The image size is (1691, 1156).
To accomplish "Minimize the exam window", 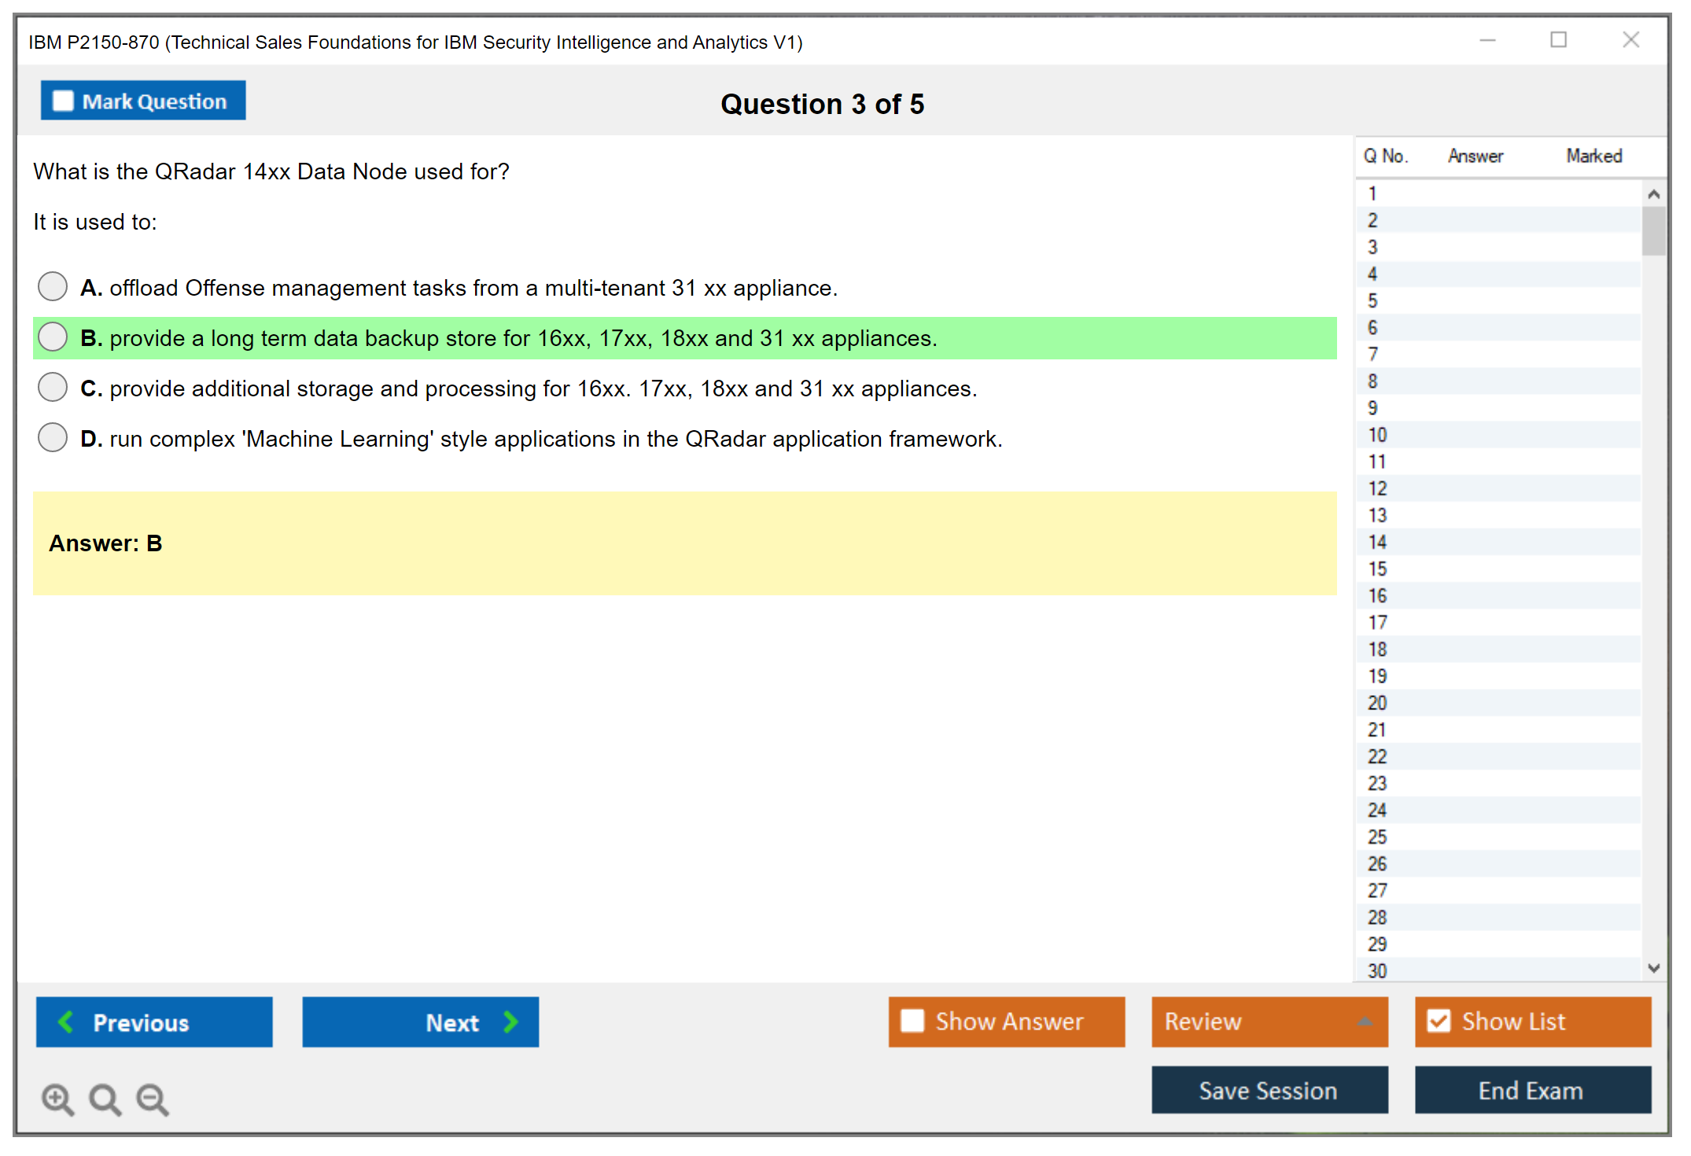I will (1487, 40).
